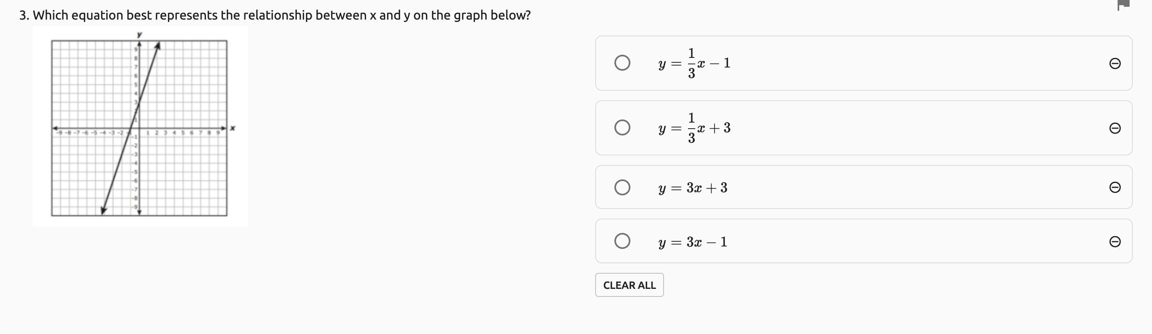Click the equation text y = 3x − 1
The image size is (1152, 334).
[x=693, y=242]
